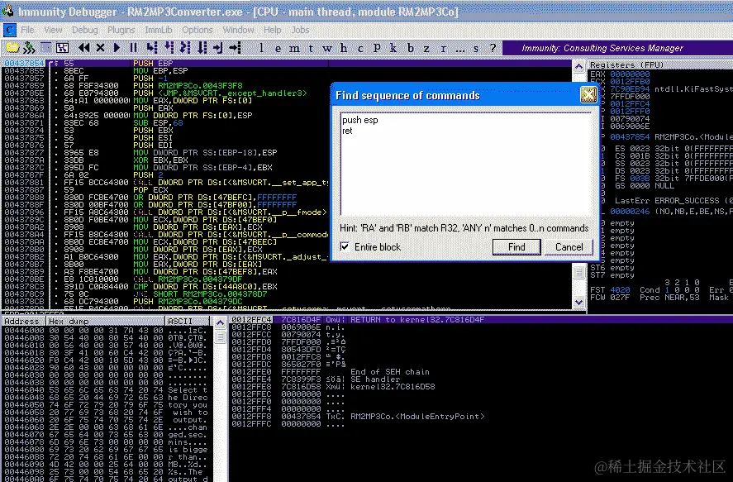This screenshot has height=482, width=733.
Task: Open the ImmLib menu
Action: click(159, 30)
